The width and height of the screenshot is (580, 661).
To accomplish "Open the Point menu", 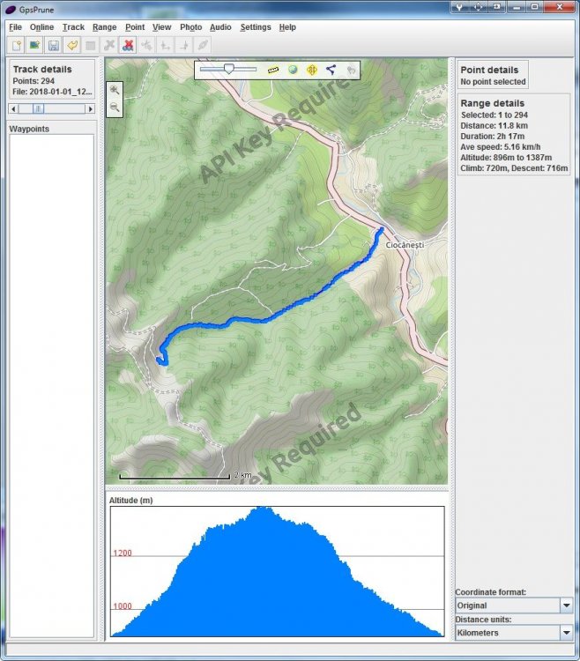I will [x=135, y=27].
